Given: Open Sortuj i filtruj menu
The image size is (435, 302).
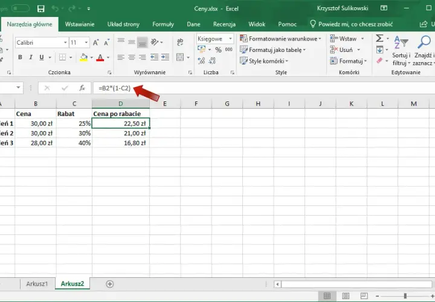Looking at the screenshot, I should 401,51.
